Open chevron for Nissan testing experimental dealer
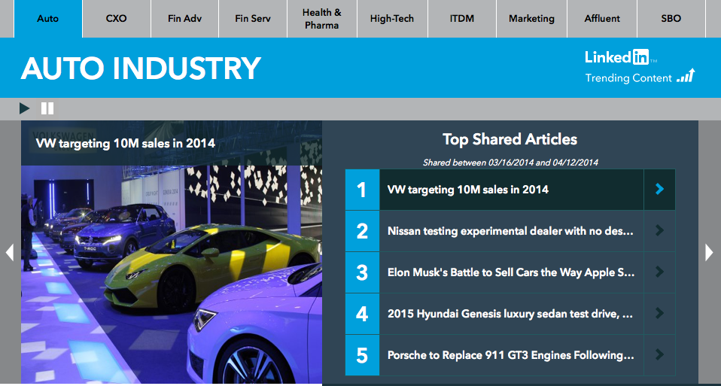This screenshot has height=386, width=721. click(659, 231)
